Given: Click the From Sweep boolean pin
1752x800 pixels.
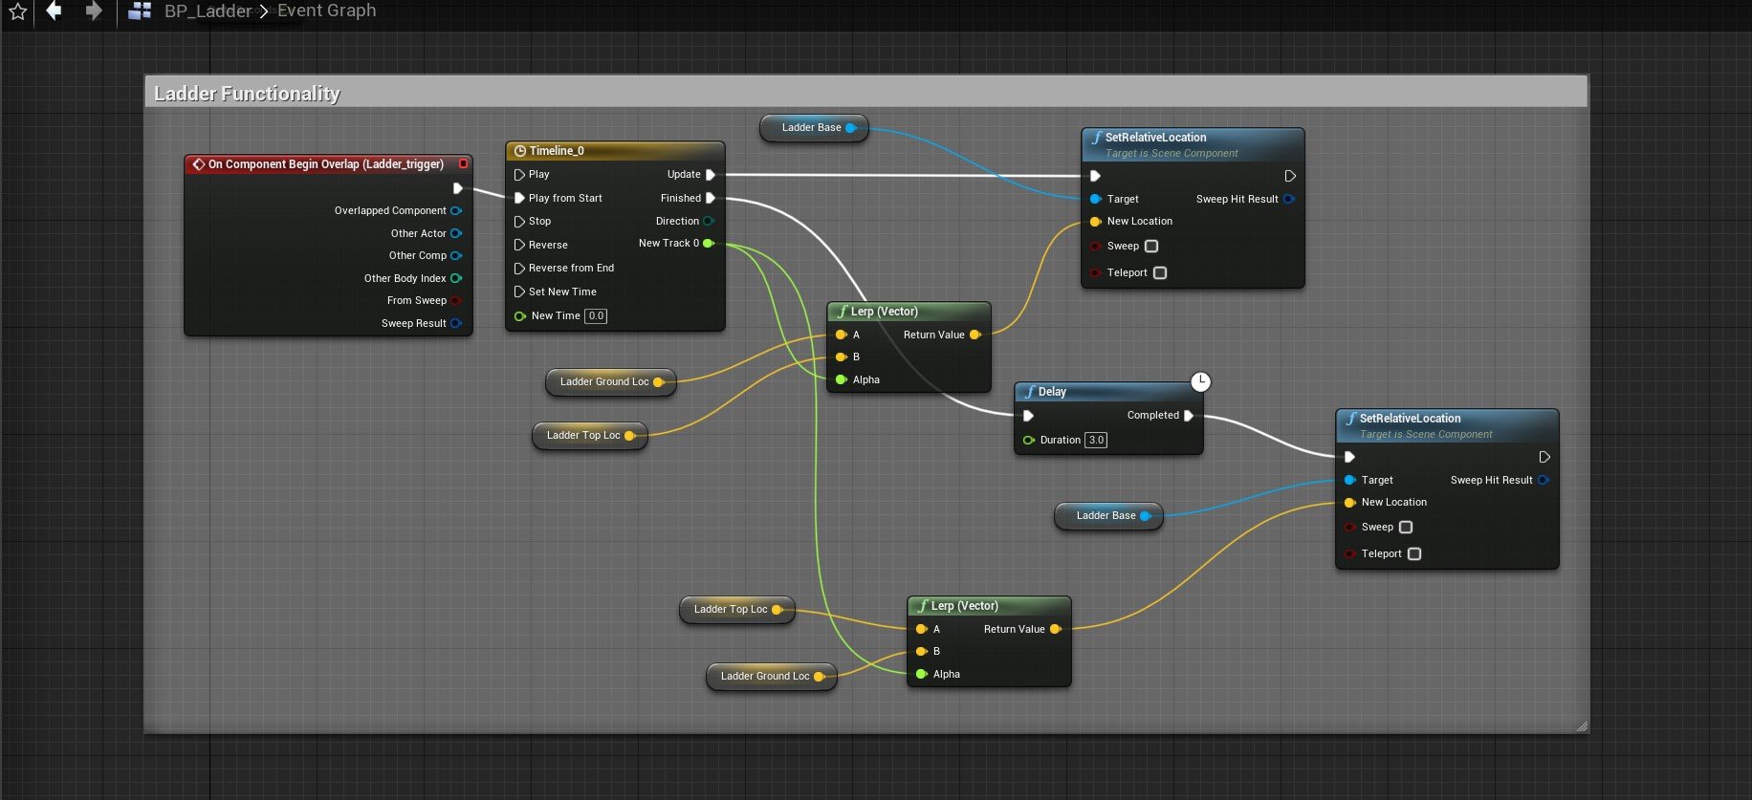Looking at the screenshot, I should 456,300.
